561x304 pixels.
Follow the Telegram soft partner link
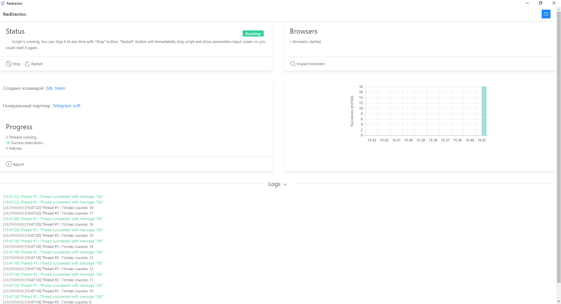click(66, 106)
